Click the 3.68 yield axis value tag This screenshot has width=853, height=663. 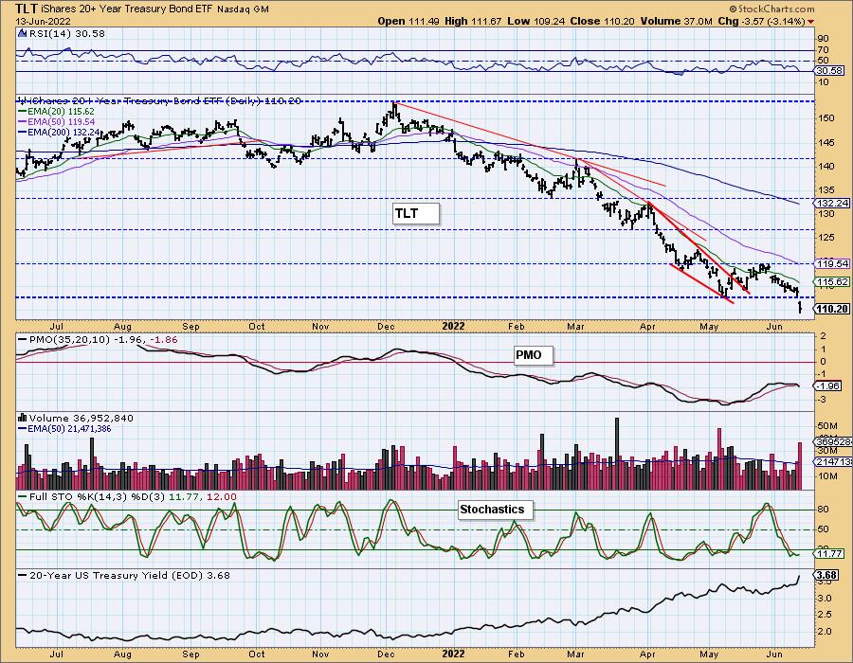point(826,575)
